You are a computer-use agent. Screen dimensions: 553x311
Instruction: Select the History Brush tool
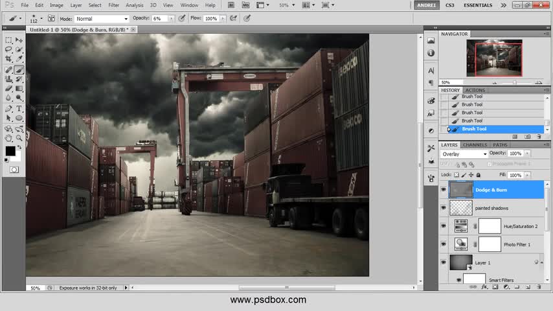pos(19,79)
